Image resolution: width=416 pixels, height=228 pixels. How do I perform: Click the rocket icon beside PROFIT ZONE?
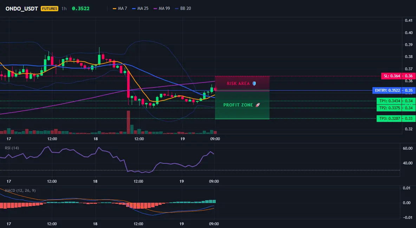258,105
